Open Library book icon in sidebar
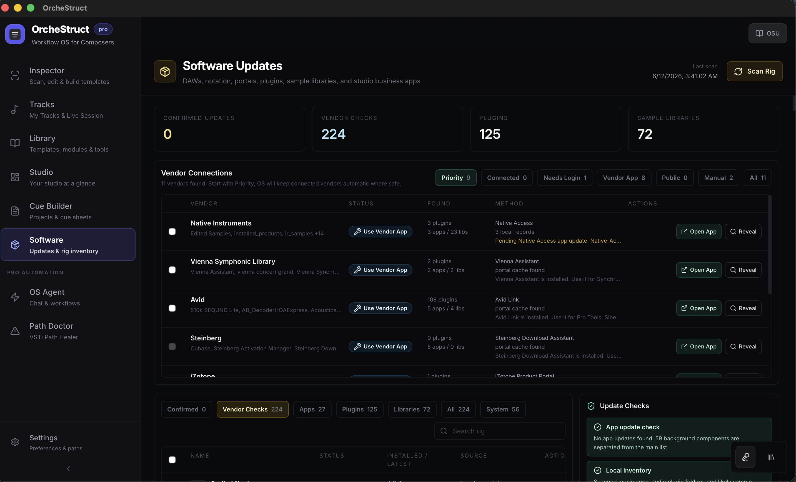Viewport: 796px width, 482px height. pos(15,143)
